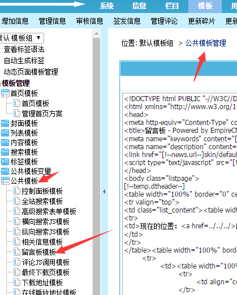The image size is (237, 295).
Task: Open the 公共模板管理 breadcrumb link
Action: [x=205, y=43]
